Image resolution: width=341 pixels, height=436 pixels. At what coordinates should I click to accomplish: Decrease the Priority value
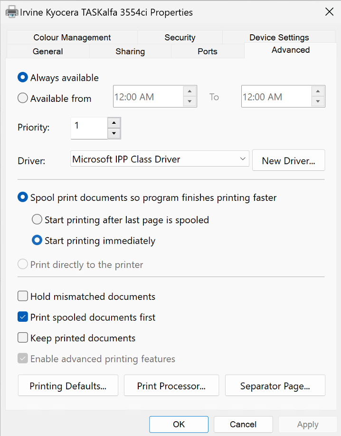point(114,133)
